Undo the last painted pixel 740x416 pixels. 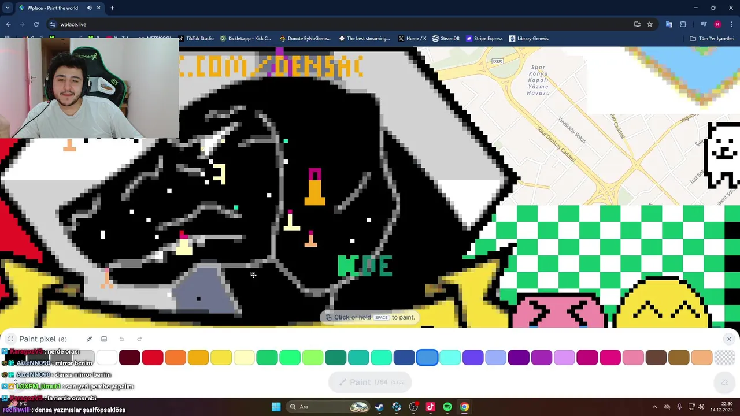coord(121,339)
